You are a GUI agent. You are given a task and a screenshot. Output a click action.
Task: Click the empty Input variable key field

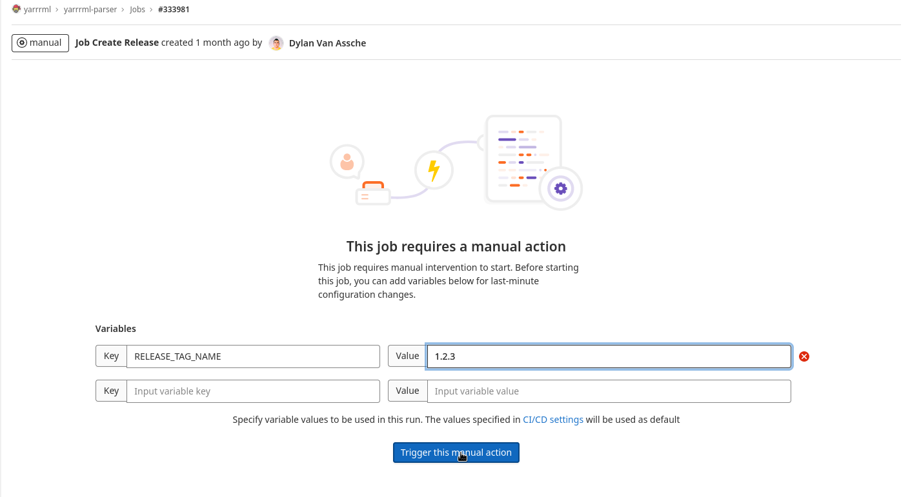point(253,391)
